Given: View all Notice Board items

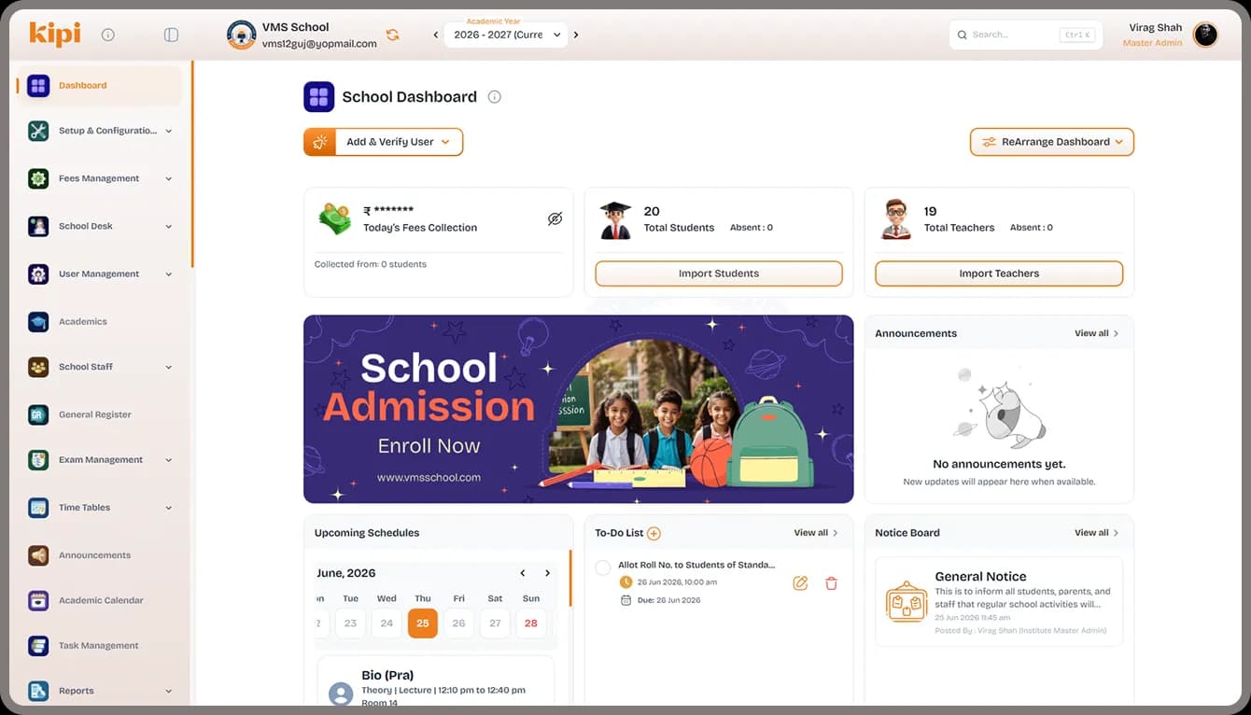Looking at the screenshot, I should pyautogui.click(x=1097, y=533).
